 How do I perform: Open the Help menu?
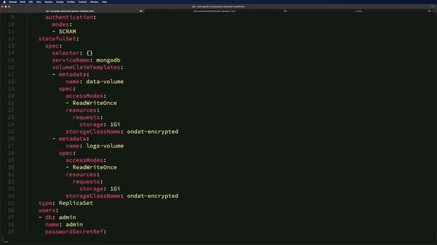[104, 2]
